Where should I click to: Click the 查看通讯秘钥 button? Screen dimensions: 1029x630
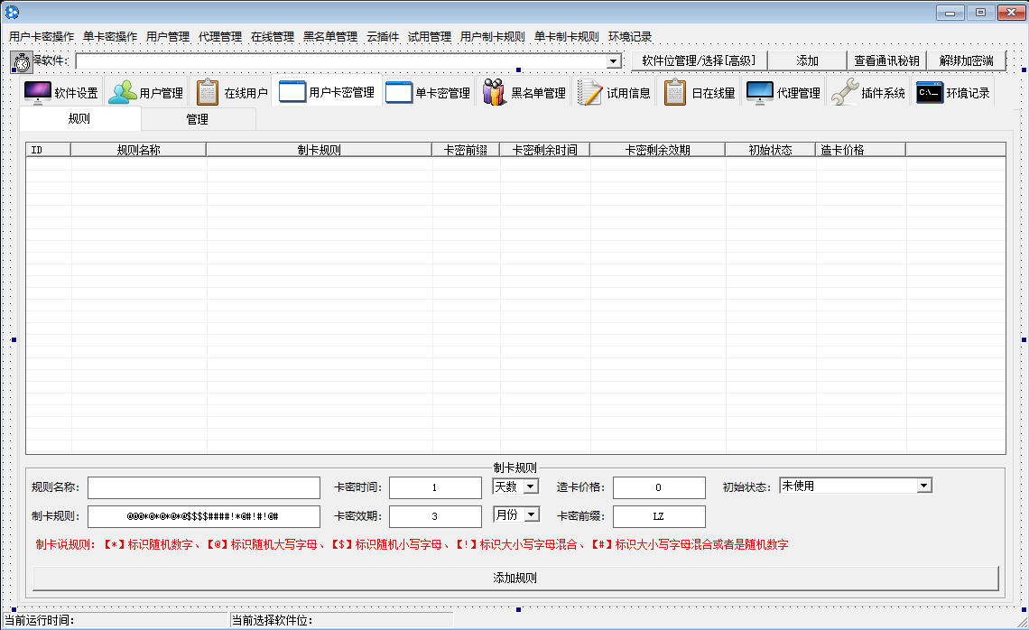pyautogui.click(x=886, y=60)
